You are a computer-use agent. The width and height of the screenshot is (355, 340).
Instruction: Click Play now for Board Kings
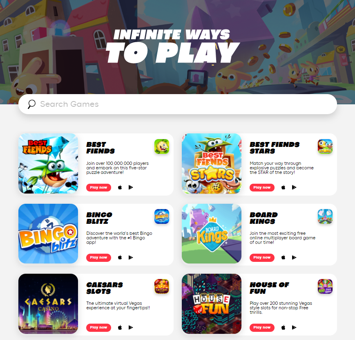point(262,257)
